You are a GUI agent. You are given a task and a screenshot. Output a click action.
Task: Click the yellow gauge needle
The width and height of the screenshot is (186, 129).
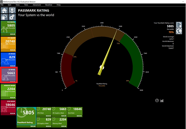coord(107,52)
